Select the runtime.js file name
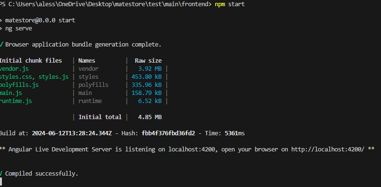Viewport: 381px width, 187px height. coord(16,101)
